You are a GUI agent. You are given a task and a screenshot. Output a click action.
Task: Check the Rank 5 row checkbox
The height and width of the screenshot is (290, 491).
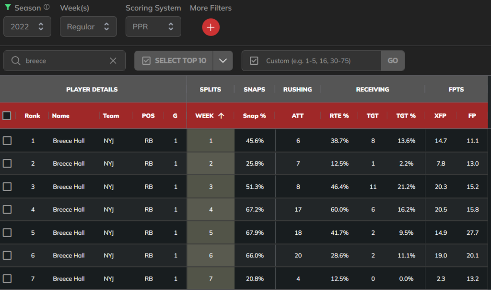click(x=7, y=233)
